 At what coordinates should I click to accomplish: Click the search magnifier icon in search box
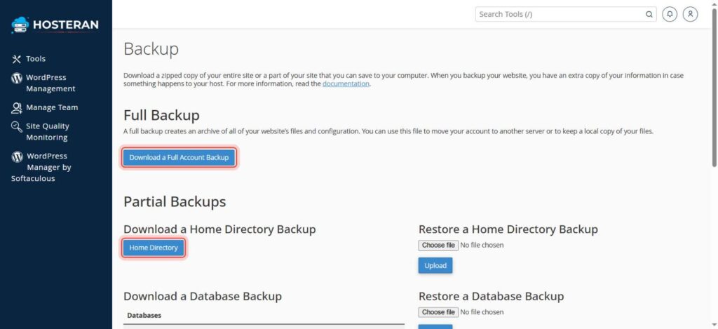pyautogui.click(x=649, y=14)
